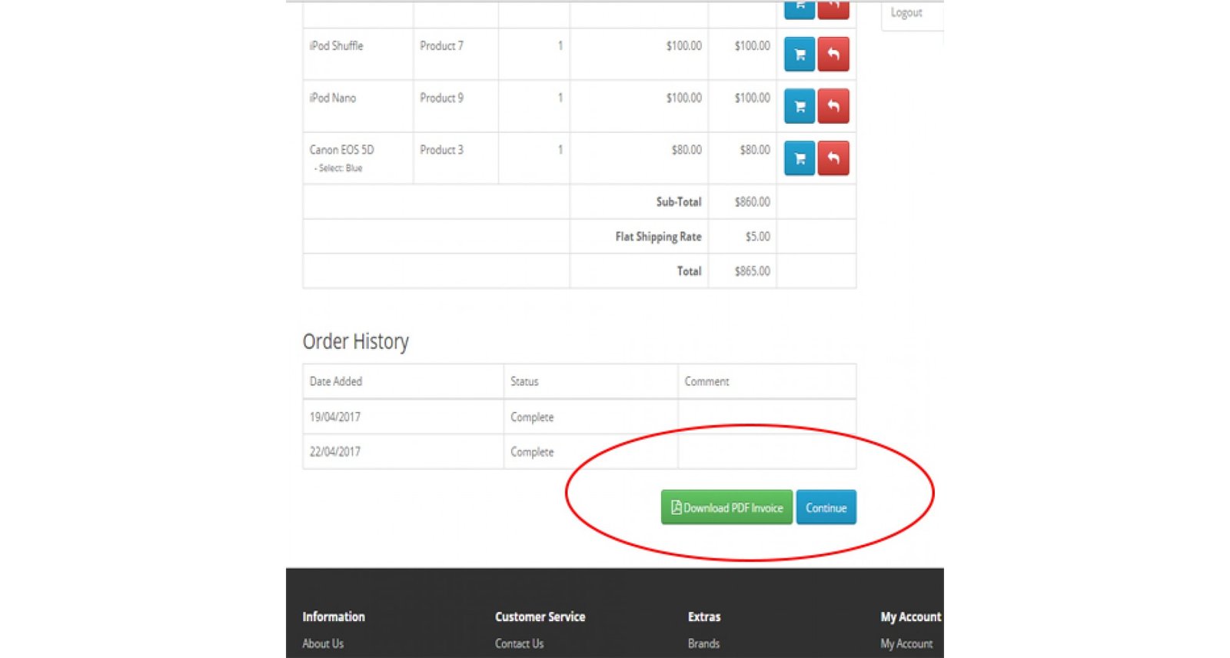Open the Contact Us footer link

click(519, 643)
